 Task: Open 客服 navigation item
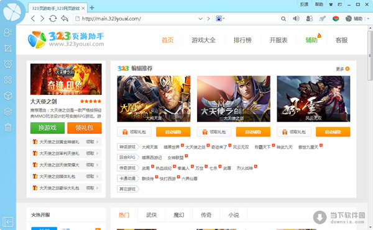[341, 40]
